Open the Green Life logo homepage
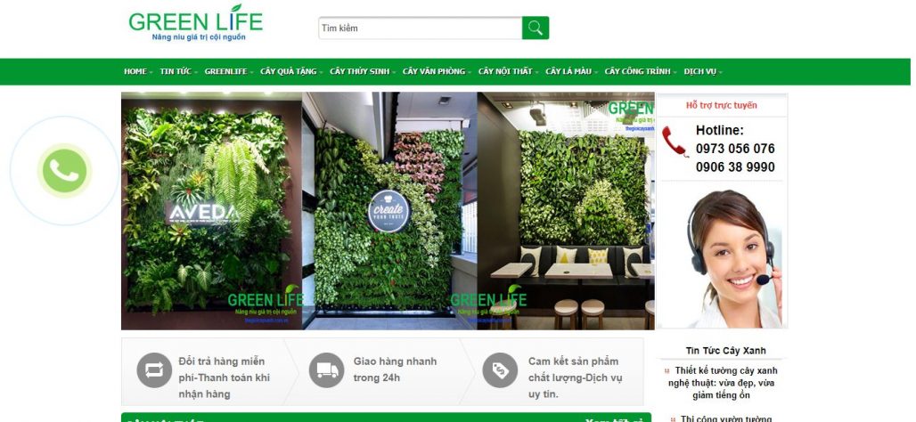The width and height of the screenshot is (916, 422). click(196, 23)
